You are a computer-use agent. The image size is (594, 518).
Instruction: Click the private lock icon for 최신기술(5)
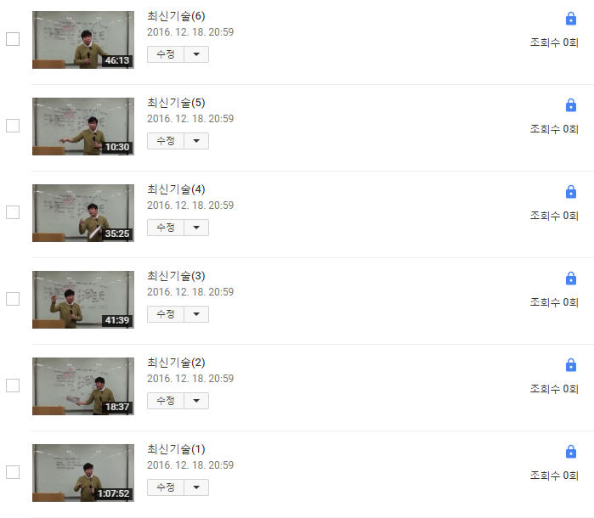coord(570,105)
